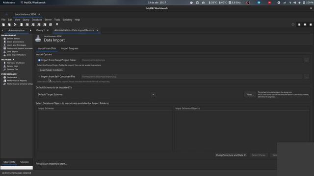Open Server Logs under Instance
Screen dimensions: 314x176
[x=12, y=66]
